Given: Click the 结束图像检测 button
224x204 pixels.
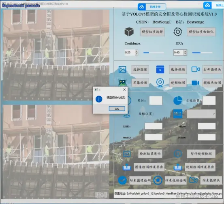Looking at the screenshot, I should (140, 180).
